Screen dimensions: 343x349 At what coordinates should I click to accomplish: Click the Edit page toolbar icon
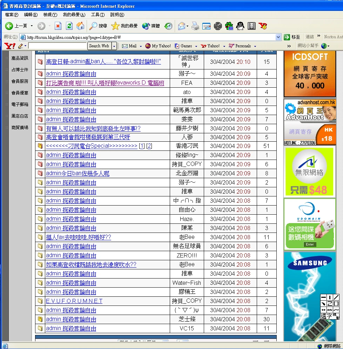click(206, 26)
